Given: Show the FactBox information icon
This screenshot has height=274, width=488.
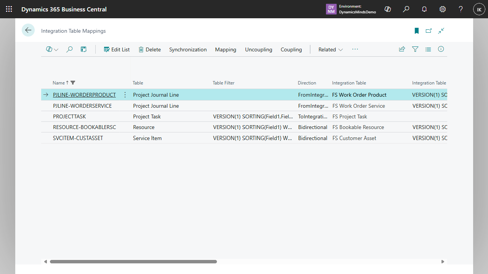Looking at the screenshot, I should tap(441, 49).
